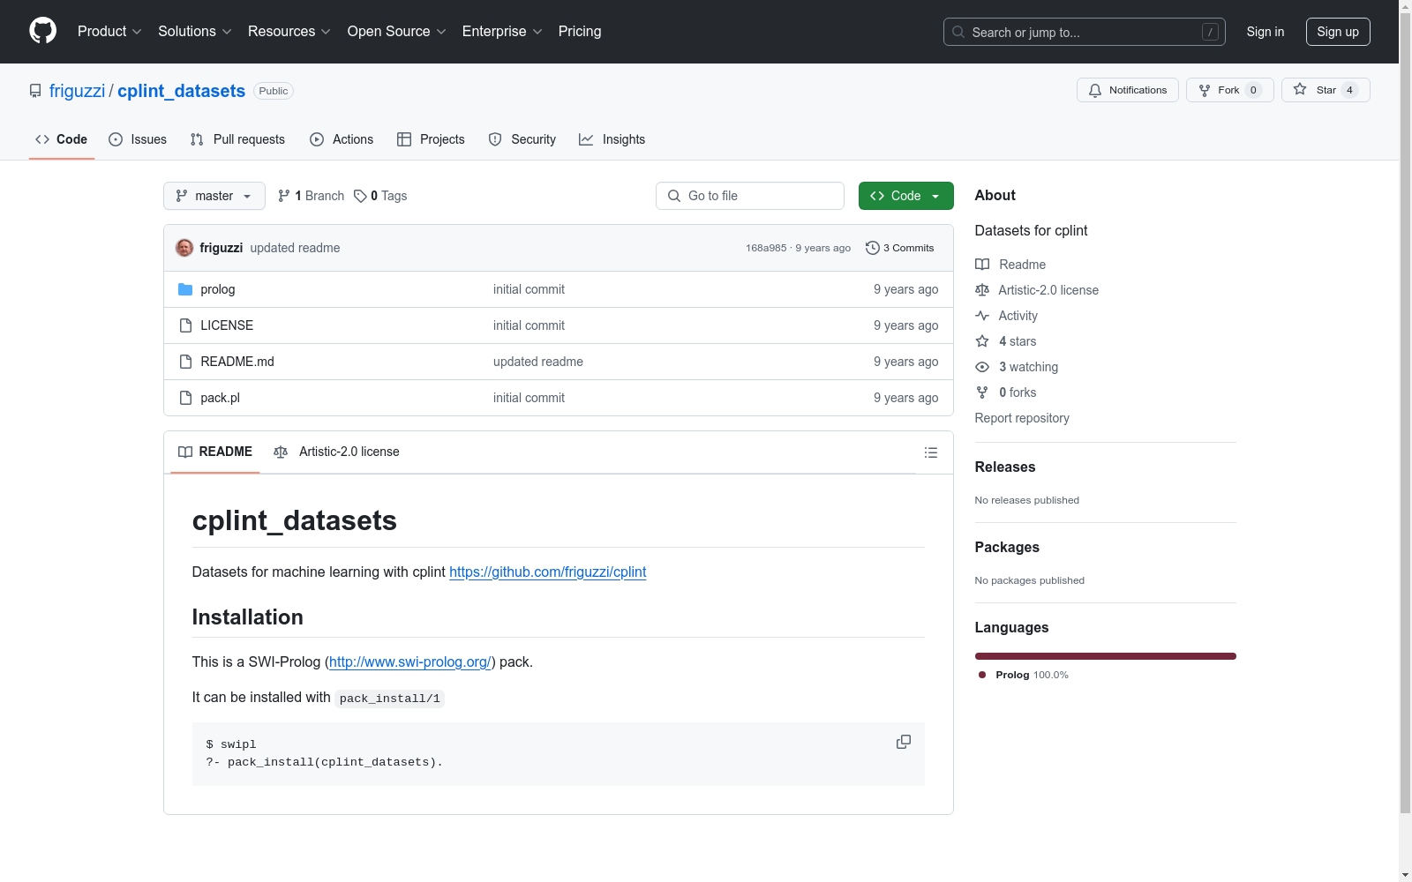Open the pack.pl file
Screen dimensions: 1412x882
221,398
